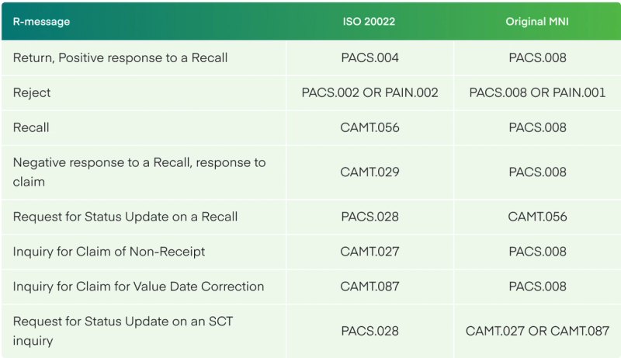Click the CAMT.027 OR CAMT.087 cell
Image resolution: width=621 pixels, height=358 pixels.
pyautogui.click(x=537, y=331)
